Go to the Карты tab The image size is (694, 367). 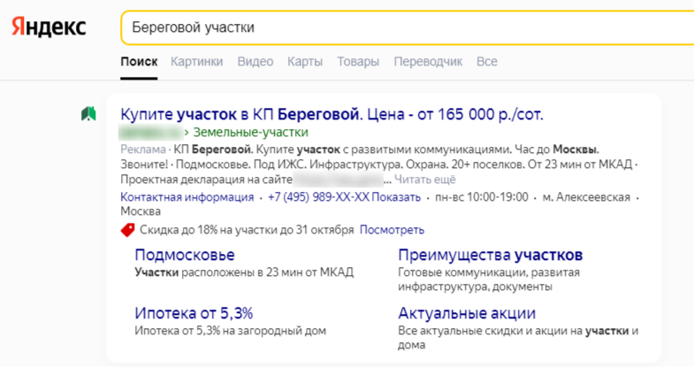pyautogui.click(x=305, y=62)
